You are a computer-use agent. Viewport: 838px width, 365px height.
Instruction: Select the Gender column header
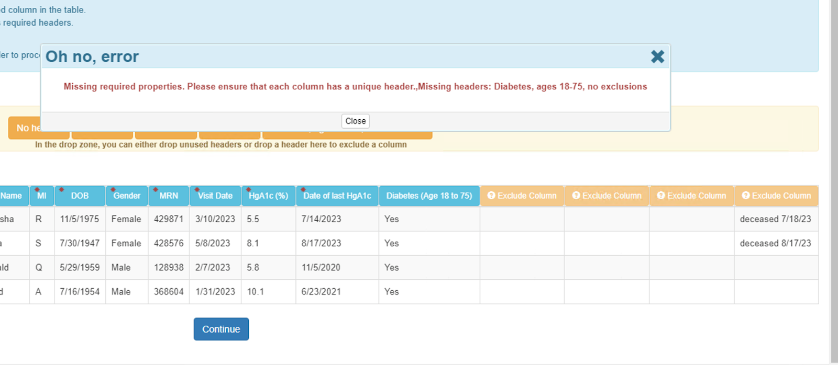[127, 196]
